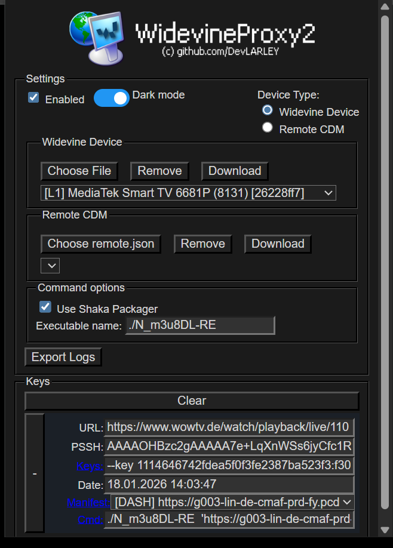Click the URL field with wowtv.de
Viewport: 393px width, 548px height.
pos(229,427)
